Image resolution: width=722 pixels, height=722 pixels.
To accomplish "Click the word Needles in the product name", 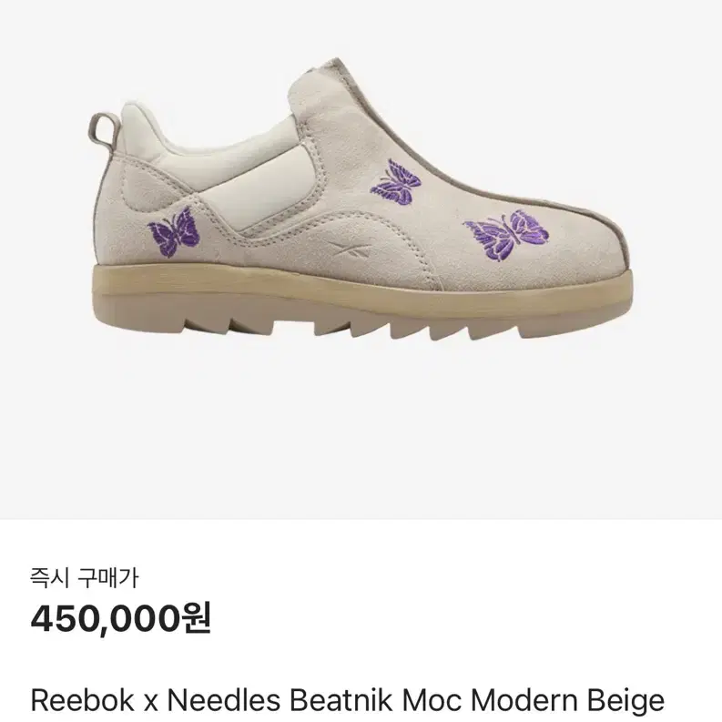I will point(223,701).
